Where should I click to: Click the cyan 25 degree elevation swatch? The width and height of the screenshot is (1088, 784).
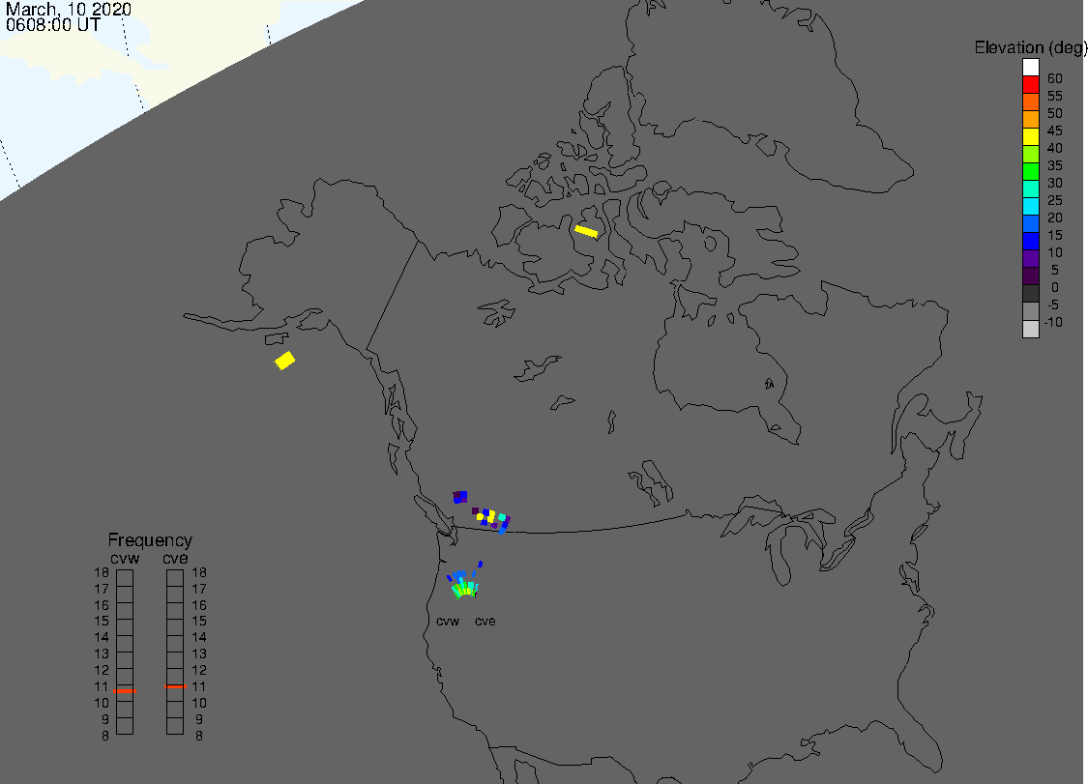pyautogui.click(x=1030, y=206)
